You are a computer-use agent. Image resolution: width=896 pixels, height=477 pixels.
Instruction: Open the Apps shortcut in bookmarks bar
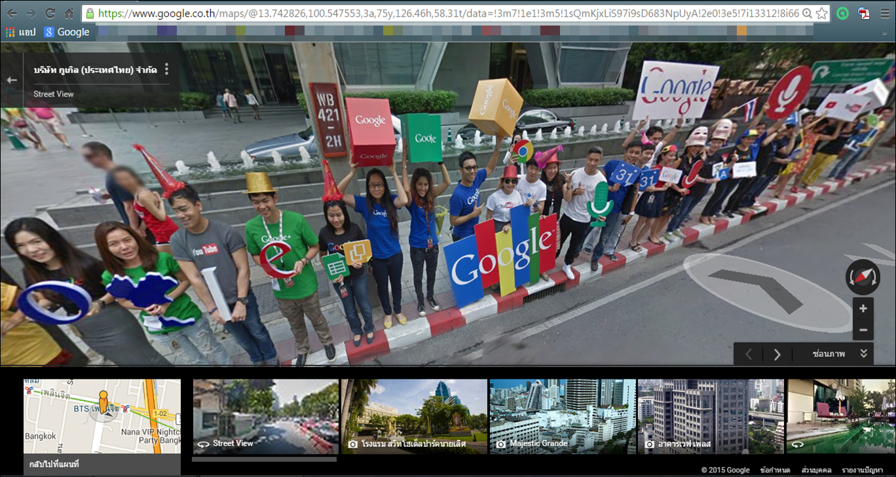(x=20, y=32)
